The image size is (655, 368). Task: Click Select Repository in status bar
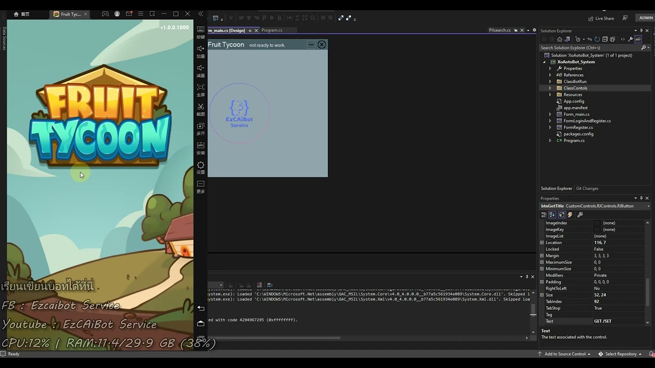[x=621, y=354]
